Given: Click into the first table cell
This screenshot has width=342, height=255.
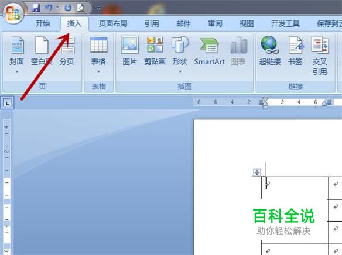Looking at the screenshot, I should point(295,188).
